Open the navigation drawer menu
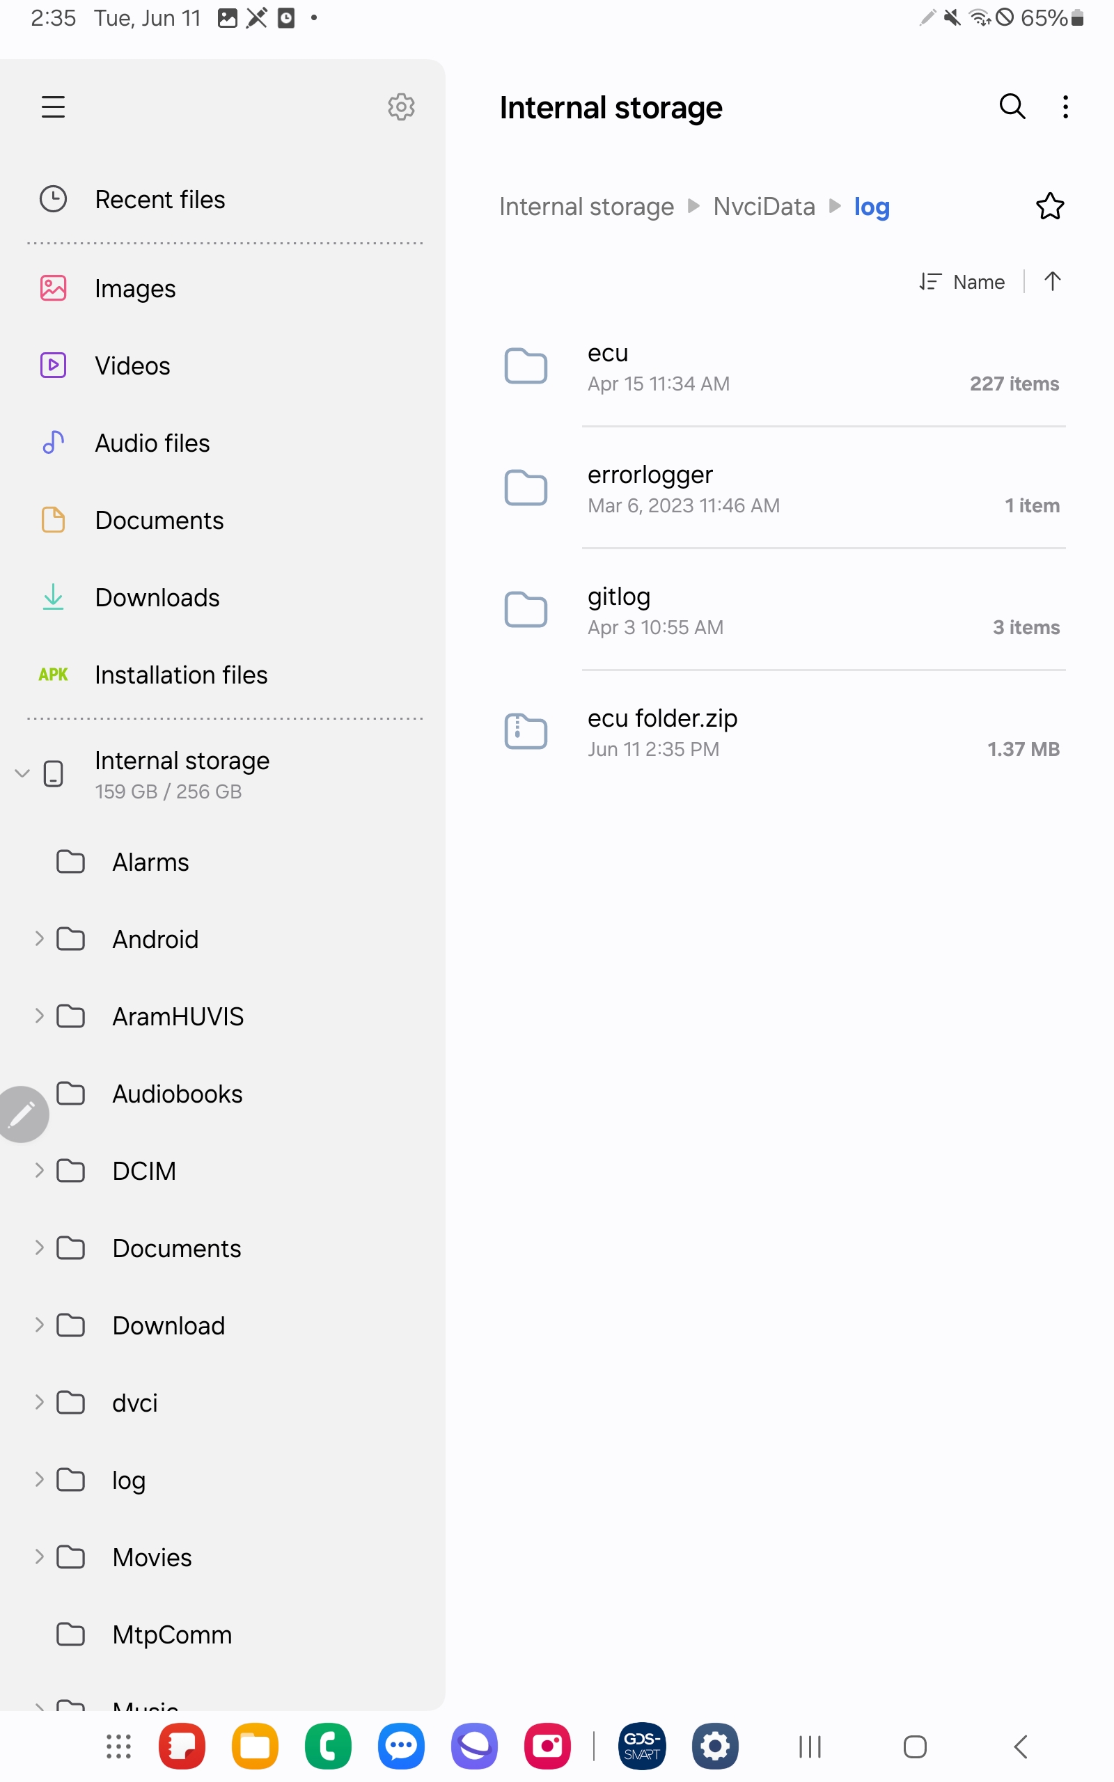This screenshot has width=1114, height=1782. click(52, 107)
